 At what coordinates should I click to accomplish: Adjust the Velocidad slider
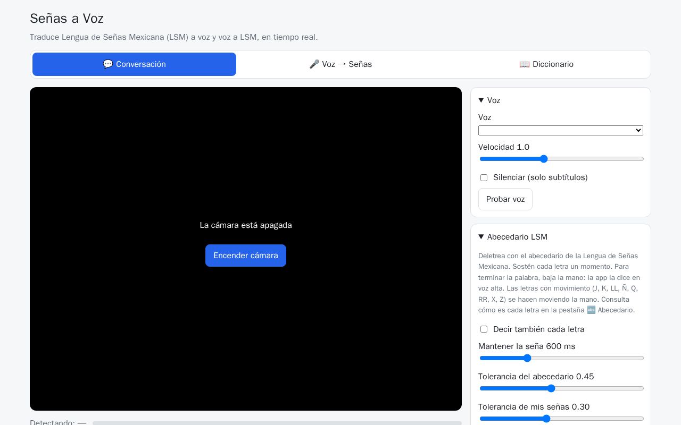coord(561,159)
